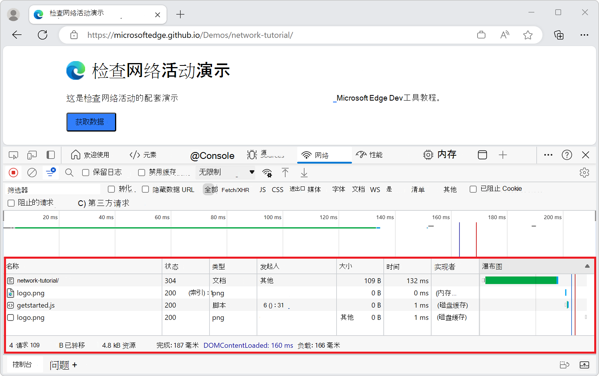Open more DevTools options ellipsis
599x376 pixels.
pos(548,155)
